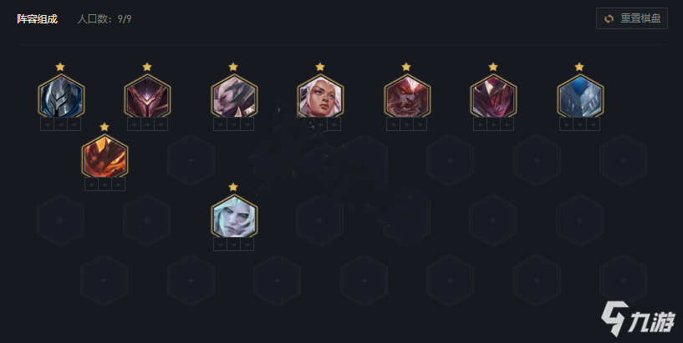This screenshot has width=683, height=343.
Task: Click 阵容组成 lineup composition heading
Action: [x=38, y=19]
